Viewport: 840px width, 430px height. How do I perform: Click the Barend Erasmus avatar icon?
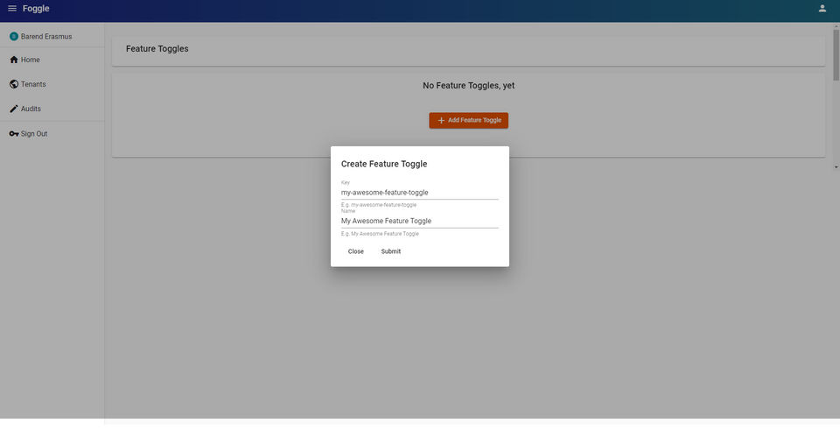click(14, 37)
